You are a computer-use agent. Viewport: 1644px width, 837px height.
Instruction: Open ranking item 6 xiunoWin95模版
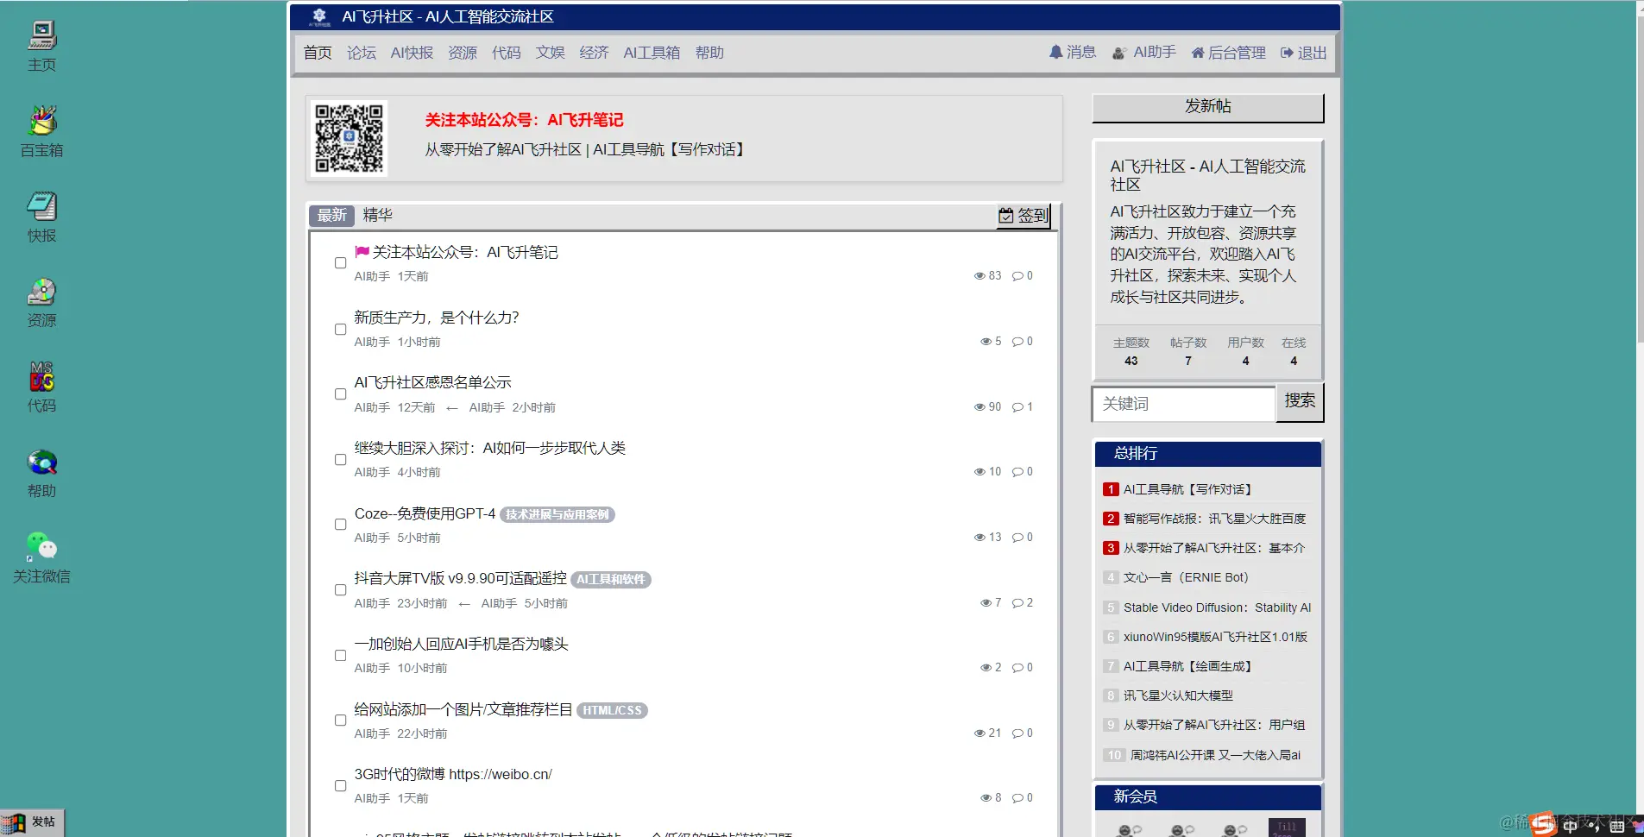coord(1215,637)
